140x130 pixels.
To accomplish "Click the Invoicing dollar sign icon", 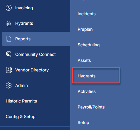I will point(9,8).
